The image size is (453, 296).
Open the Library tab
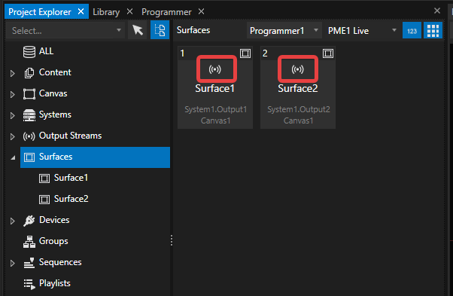106,12
